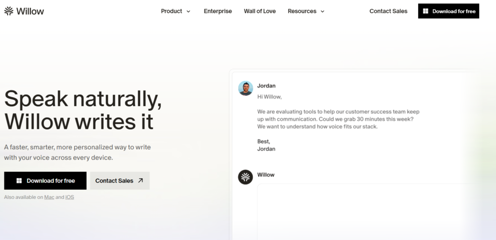
Task: Click the Windows icon in header download button
Action: click(x=426, y=11)
